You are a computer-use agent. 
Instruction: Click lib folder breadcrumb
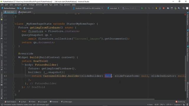click(19, 8)
